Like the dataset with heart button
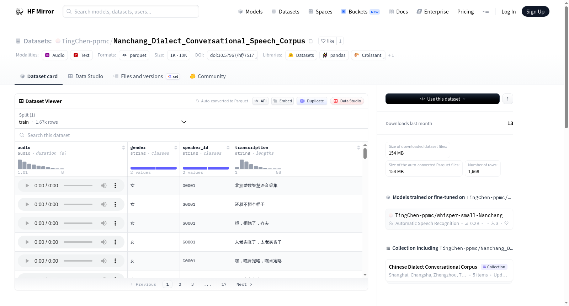This screenshot has width=569, height=306. pos(328,41)
